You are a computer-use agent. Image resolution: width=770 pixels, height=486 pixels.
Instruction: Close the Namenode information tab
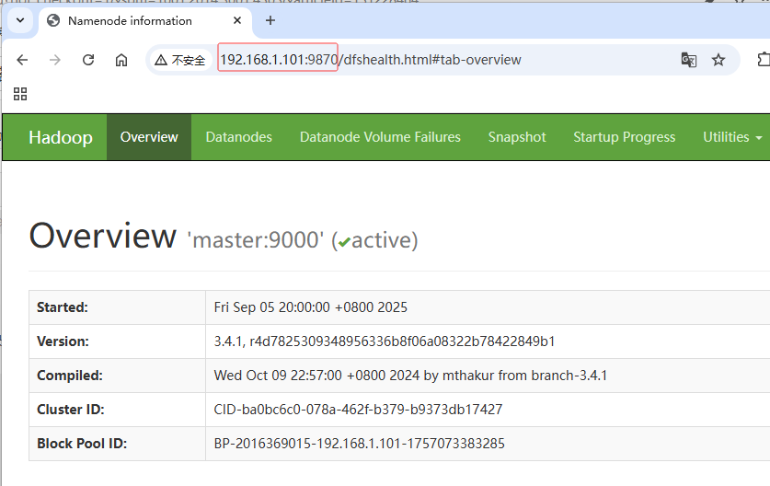point(237,20)
